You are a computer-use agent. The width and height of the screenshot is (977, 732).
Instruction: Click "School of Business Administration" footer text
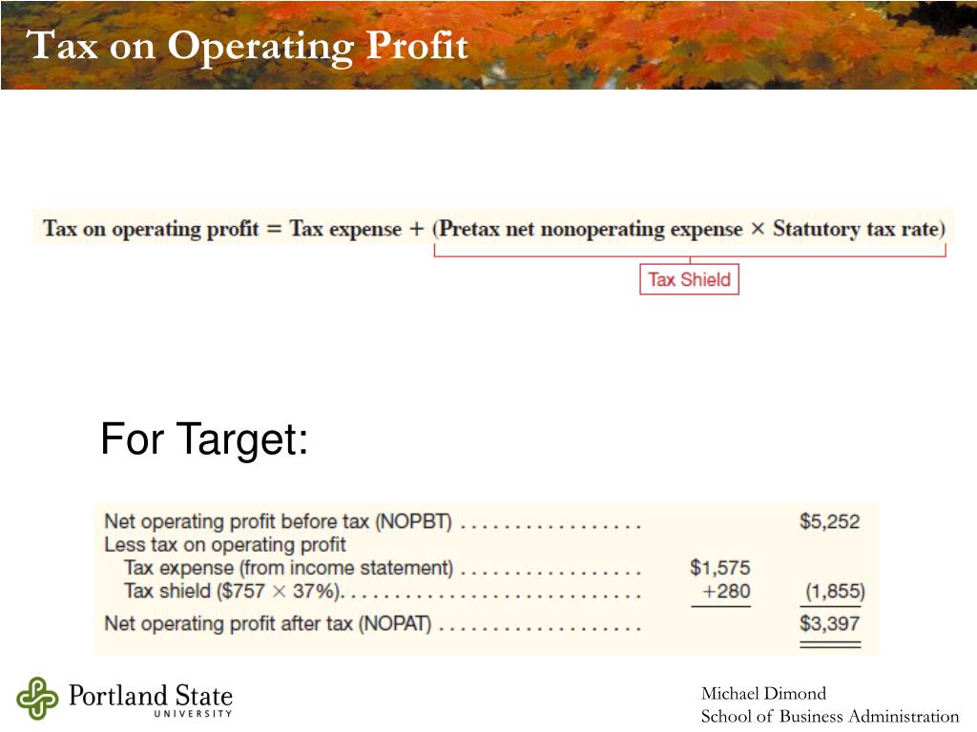(830, 717)
